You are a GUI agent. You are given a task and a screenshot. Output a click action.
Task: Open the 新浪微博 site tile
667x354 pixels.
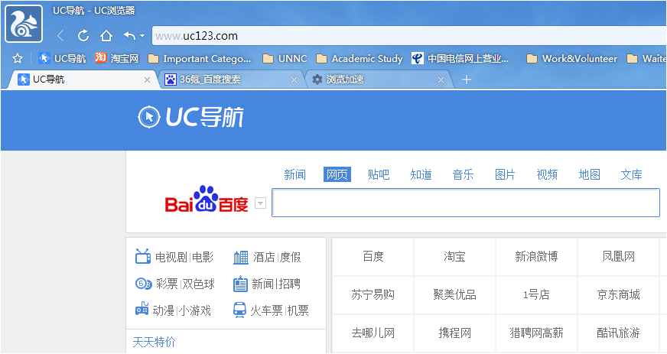(x=536, y=257)
